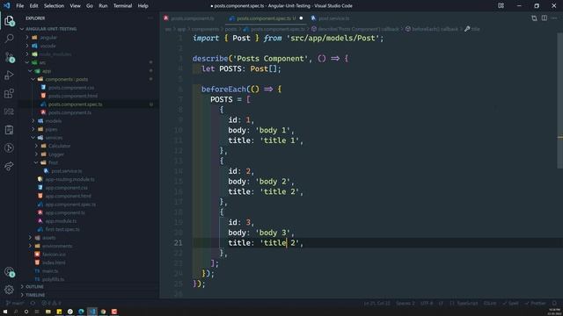Expand the TIMELINE section
The width and height of the screenshot is (563, 316).
pyautogui.click(x=33, y=295)
